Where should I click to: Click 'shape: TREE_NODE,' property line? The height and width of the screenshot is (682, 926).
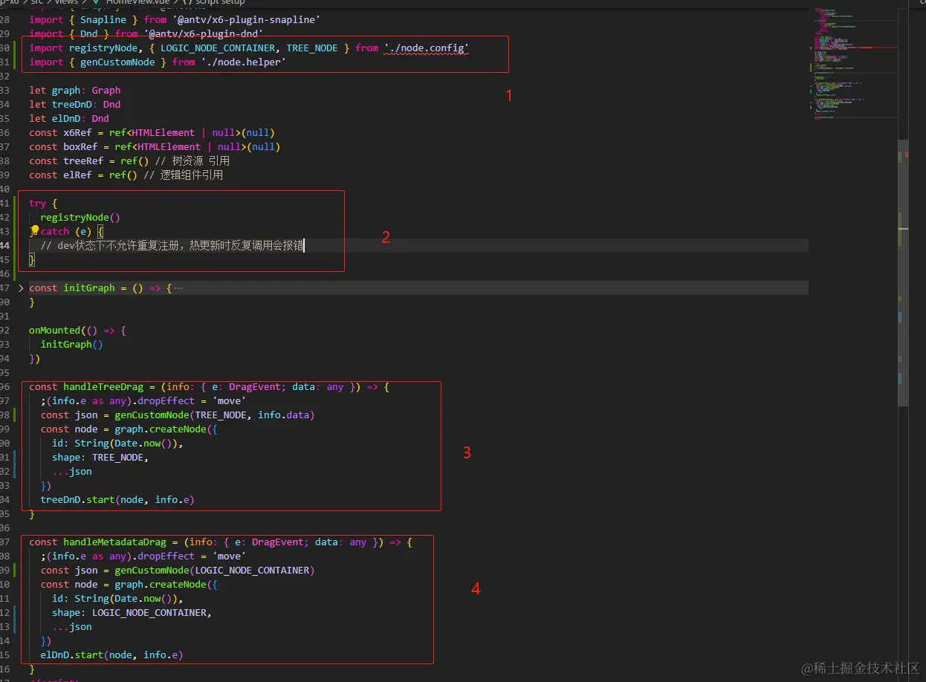pyautogui.click(x=100, y=457)
